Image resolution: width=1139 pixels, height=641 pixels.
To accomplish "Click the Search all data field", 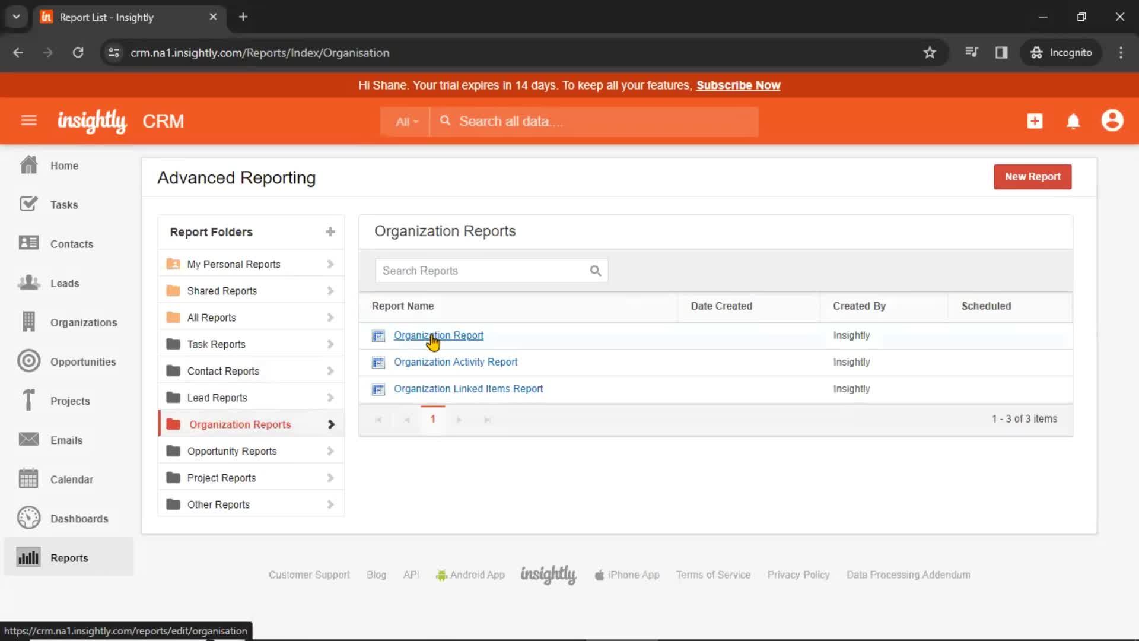I will coord(594,122).
